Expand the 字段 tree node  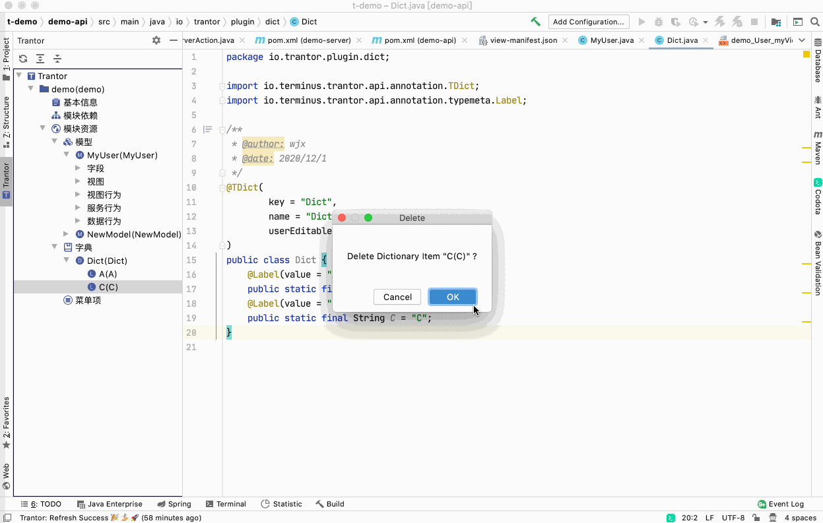pos(78,168)
